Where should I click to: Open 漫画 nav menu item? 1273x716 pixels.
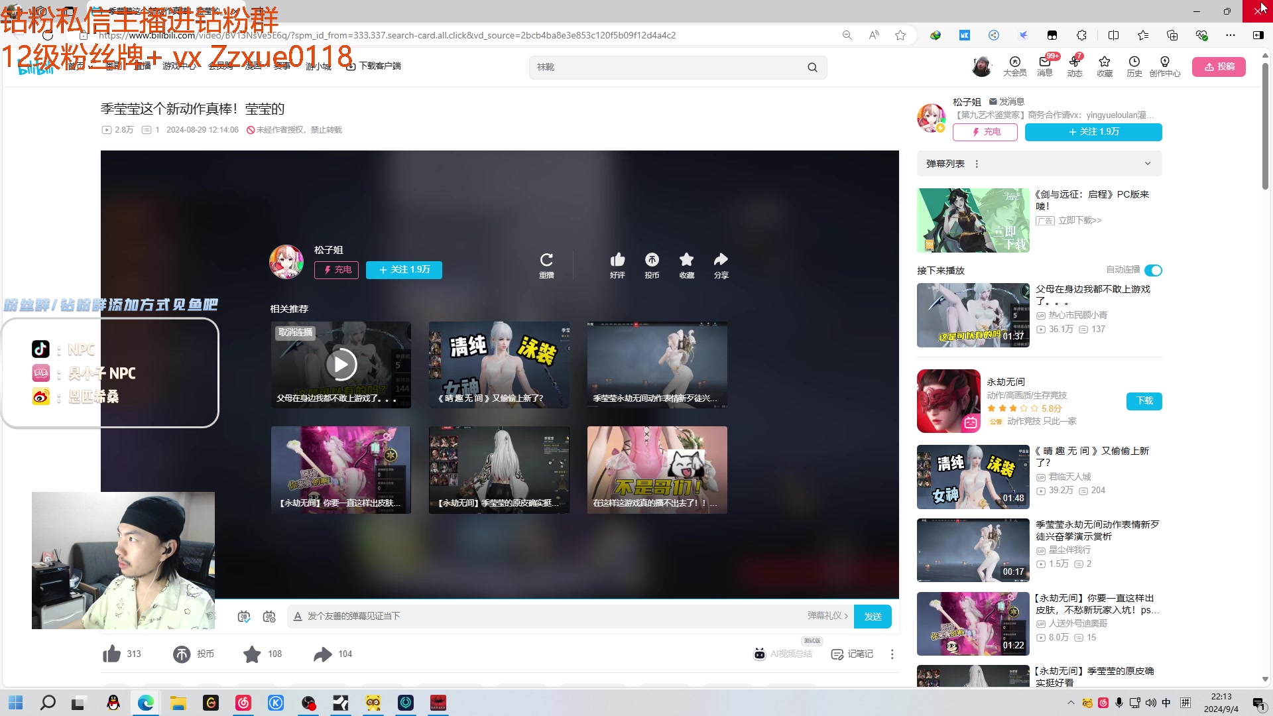pos(253,66)
